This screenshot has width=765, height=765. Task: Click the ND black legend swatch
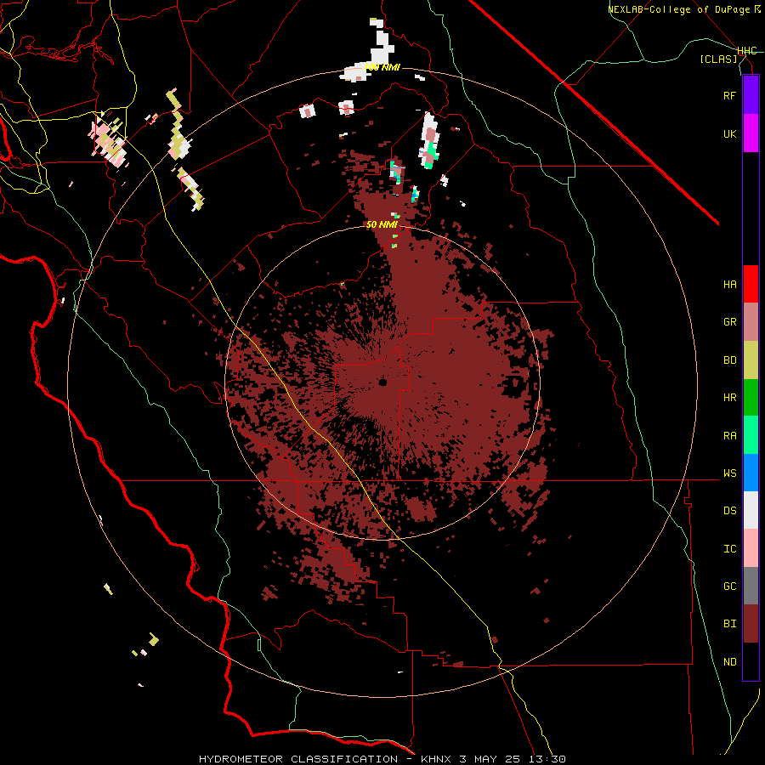751,661
